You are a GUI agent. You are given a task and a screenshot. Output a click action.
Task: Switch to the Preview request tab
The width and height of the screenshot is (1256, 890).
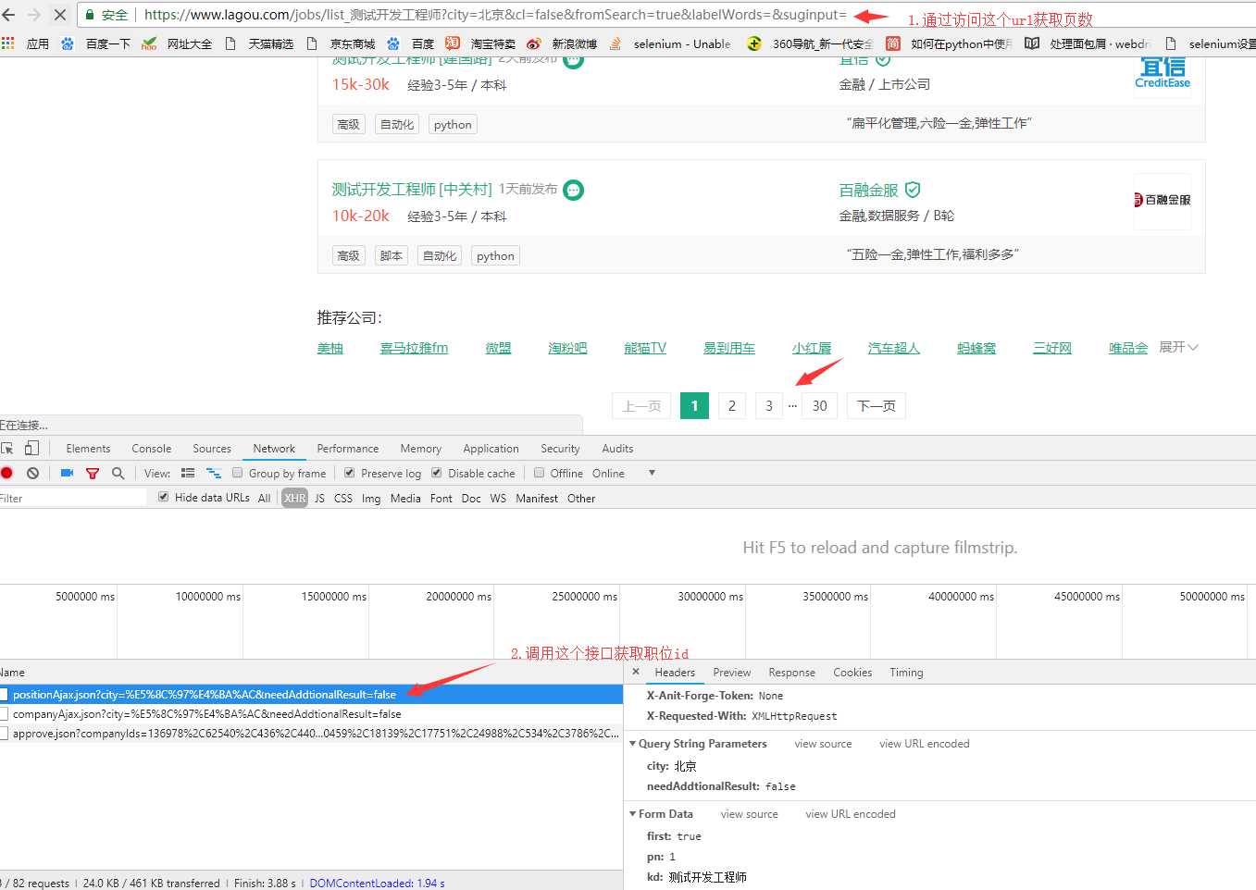[732, 672]
